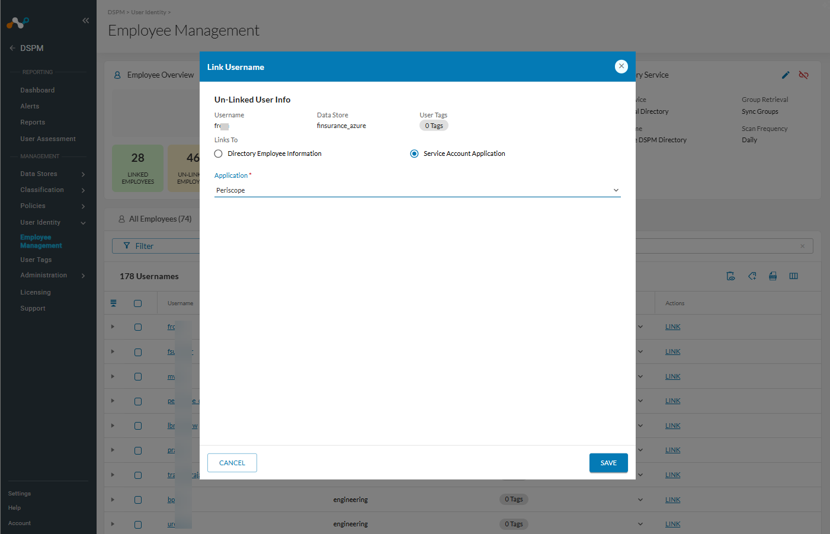Check the checkbox in the fro username row
830x534 pixels.
[x=138, y=327]
